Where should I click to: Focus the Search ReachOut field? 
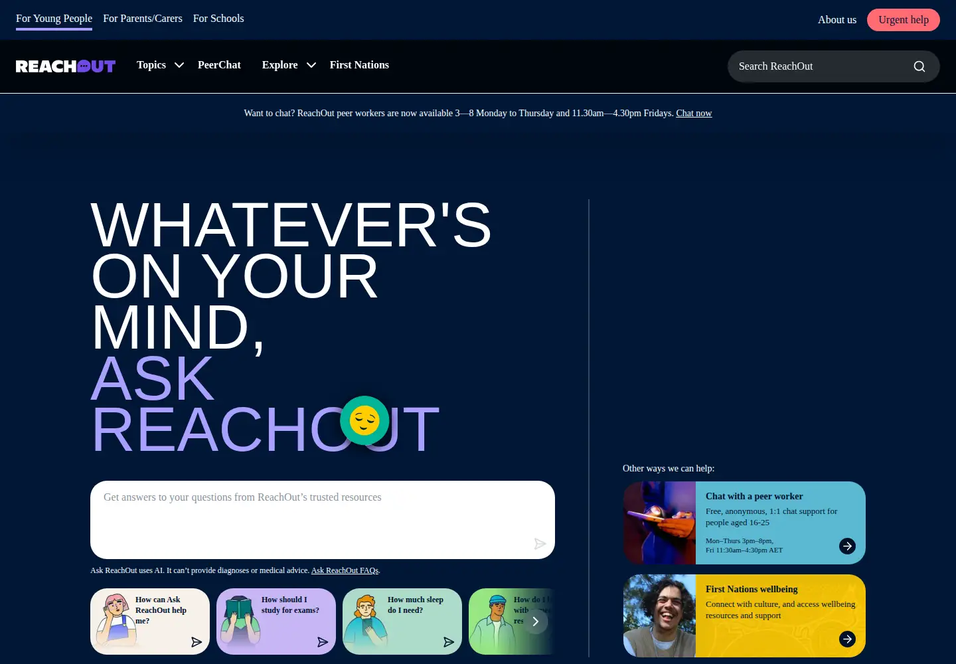(834, 66)
